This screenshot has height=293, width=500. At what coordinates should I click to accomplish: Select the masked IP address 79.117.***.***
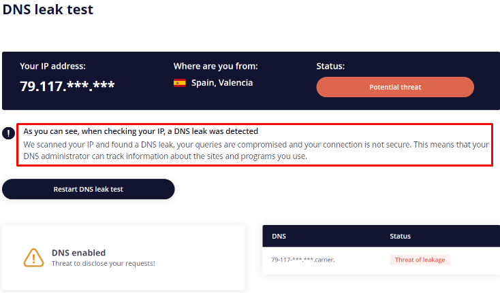point(67,86)
